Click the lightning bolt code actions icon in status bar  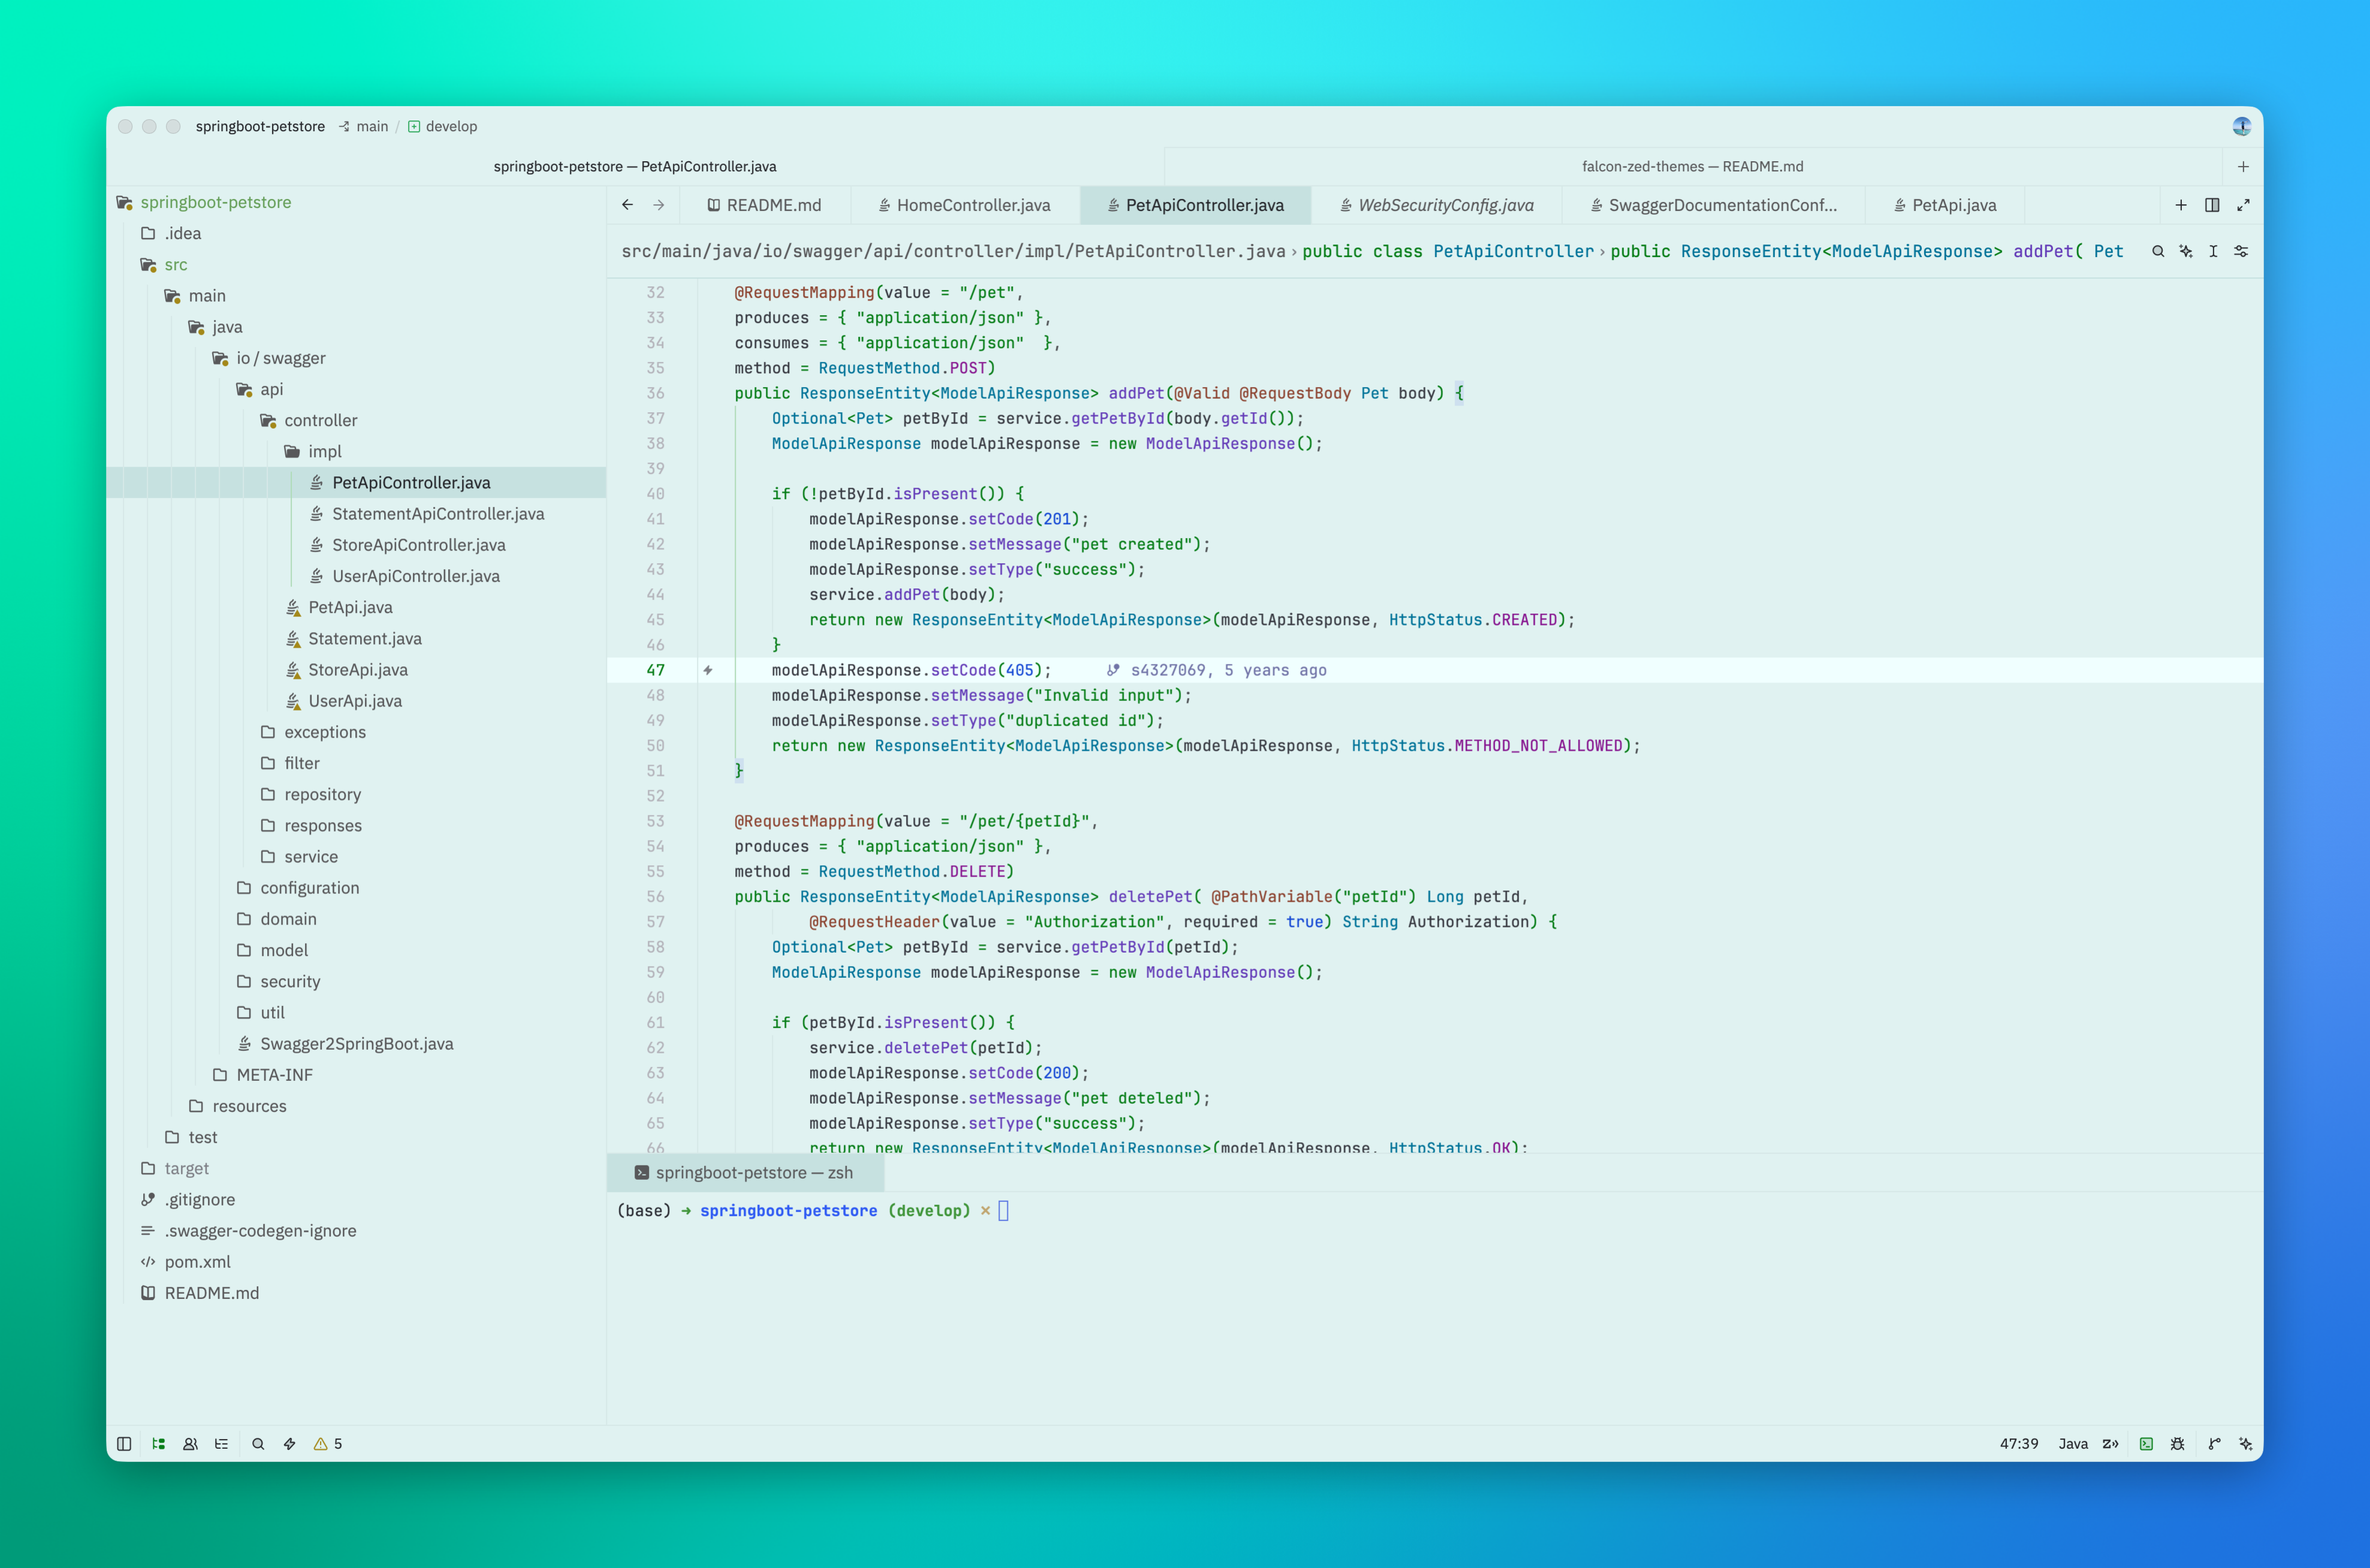pos(289,1443)
